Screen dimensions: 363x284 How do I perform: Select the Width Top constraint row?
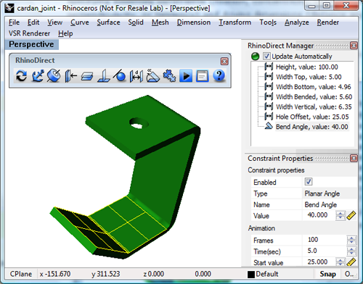(x=309, y=77)
